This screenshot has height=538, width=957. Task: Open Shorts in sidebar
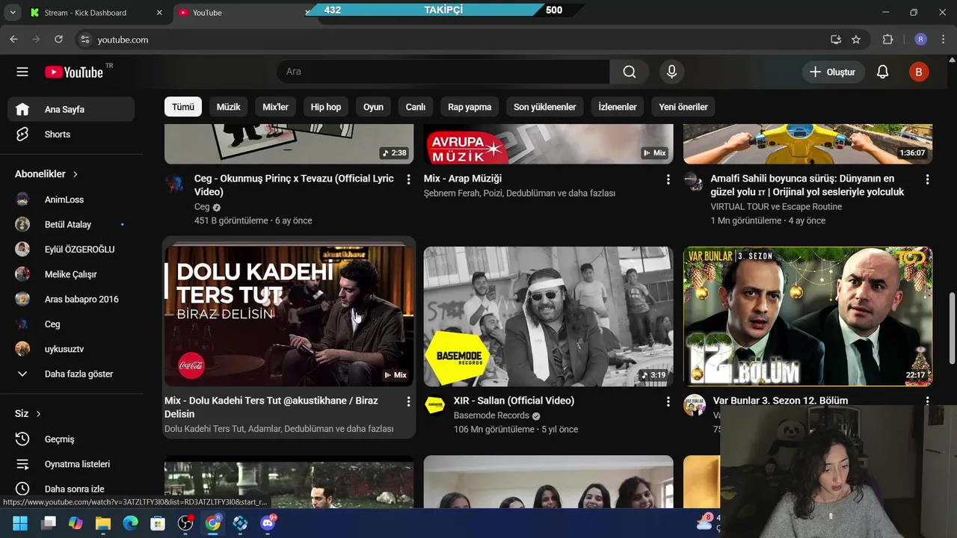71,134
